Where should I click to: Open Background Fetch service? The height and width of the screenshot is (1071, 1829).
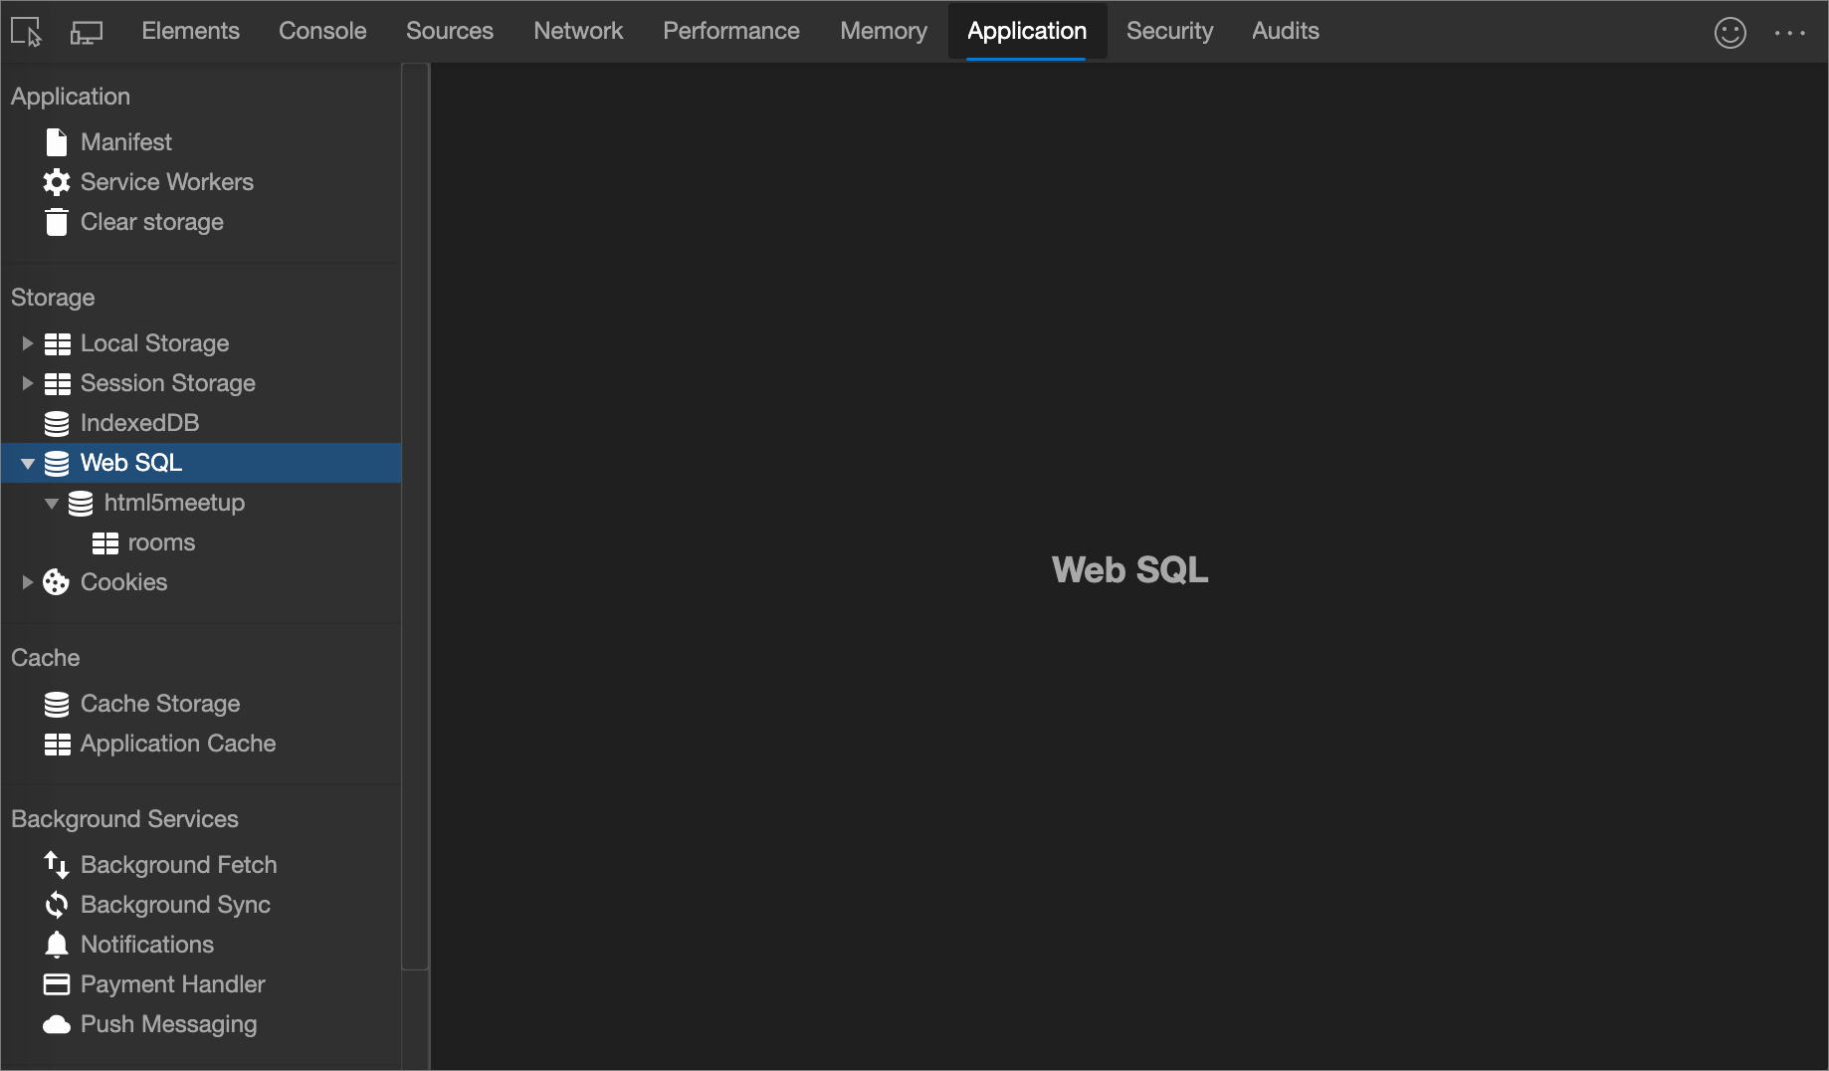click(179, 864)
